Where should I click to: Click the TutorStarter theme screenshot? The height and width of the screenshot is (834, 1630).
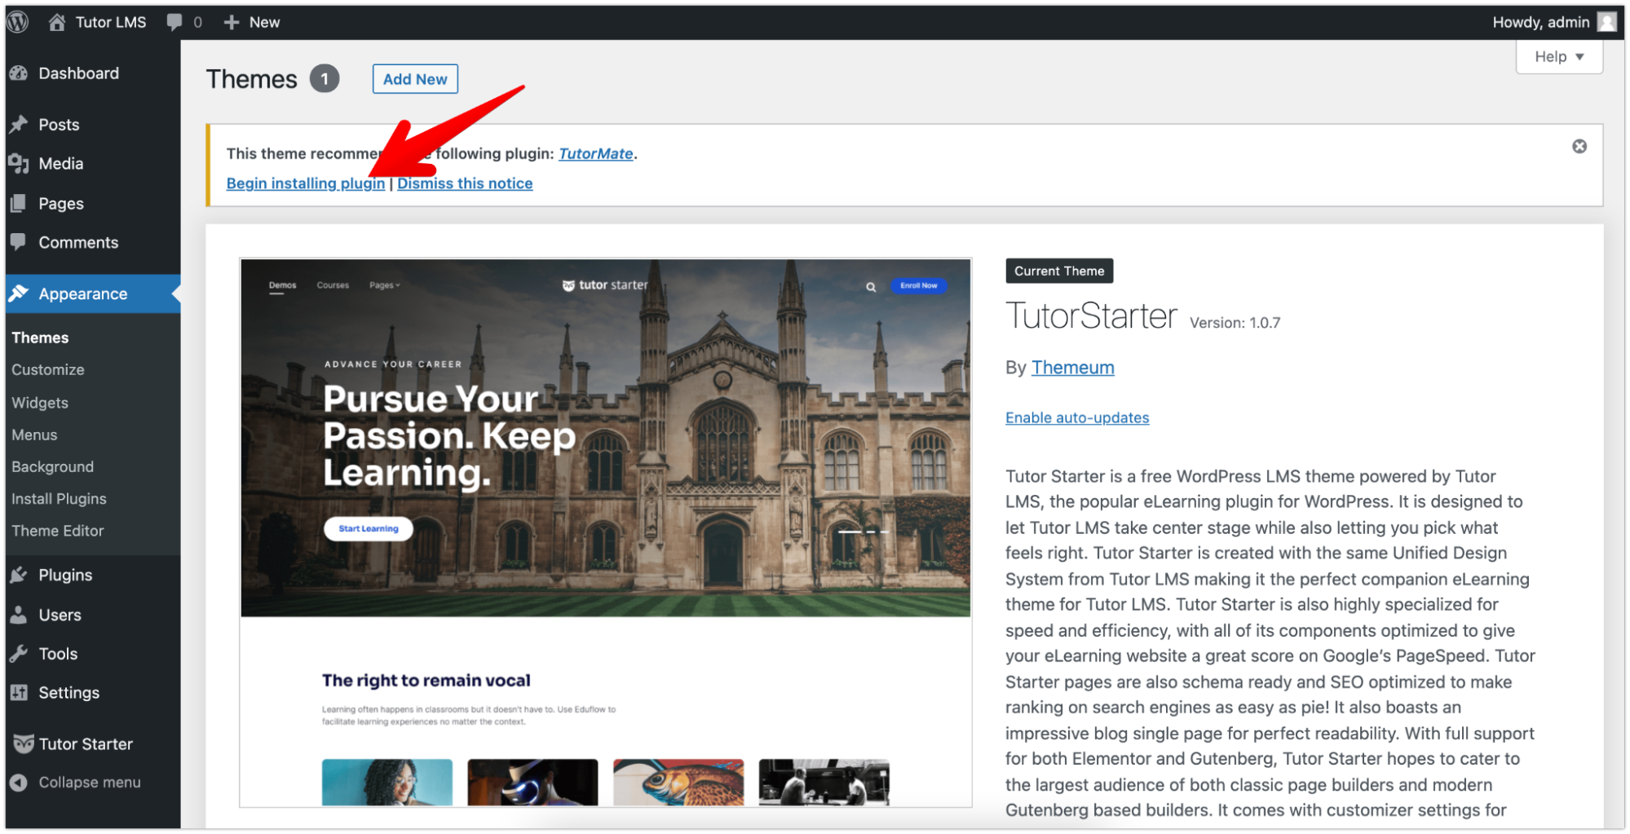606,533
